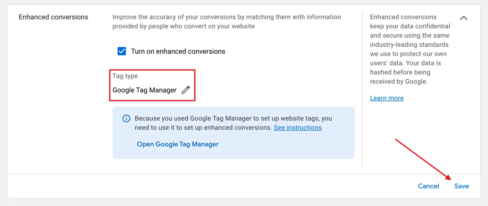Screen dimensions: 488x206
Task: Follow the Learn more link
Action: click(x=386, y=98)
